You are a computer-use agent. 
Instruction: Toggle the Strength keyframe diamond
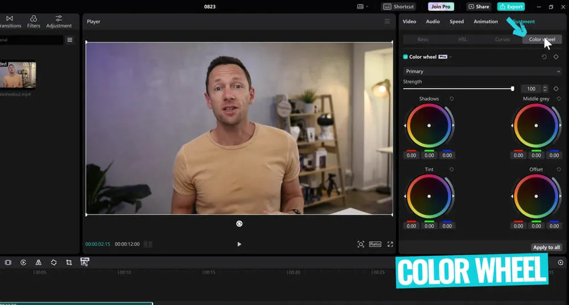tap(556, 89)
